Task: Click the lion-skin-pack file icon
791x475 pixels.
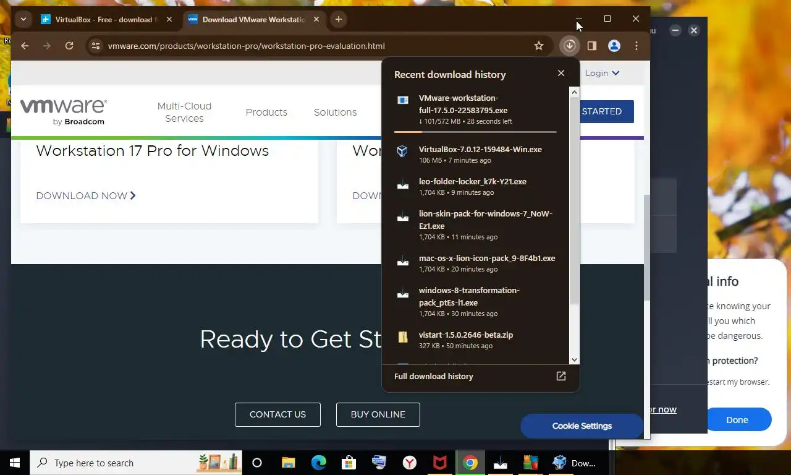Action: (x=402, y=216)
